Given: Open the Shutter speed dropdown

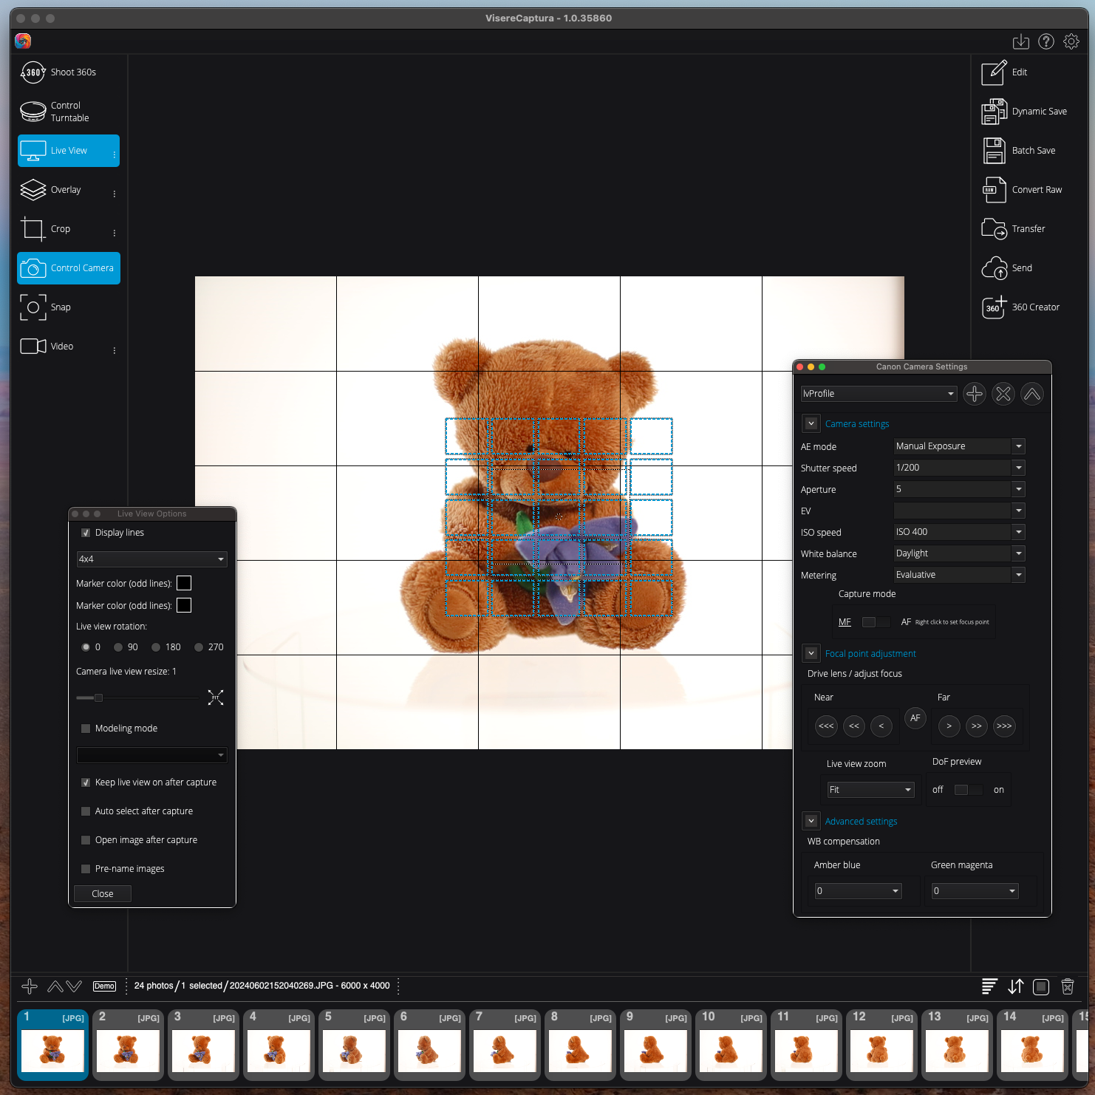Looking at the screenshot, I should (1018, 468).
